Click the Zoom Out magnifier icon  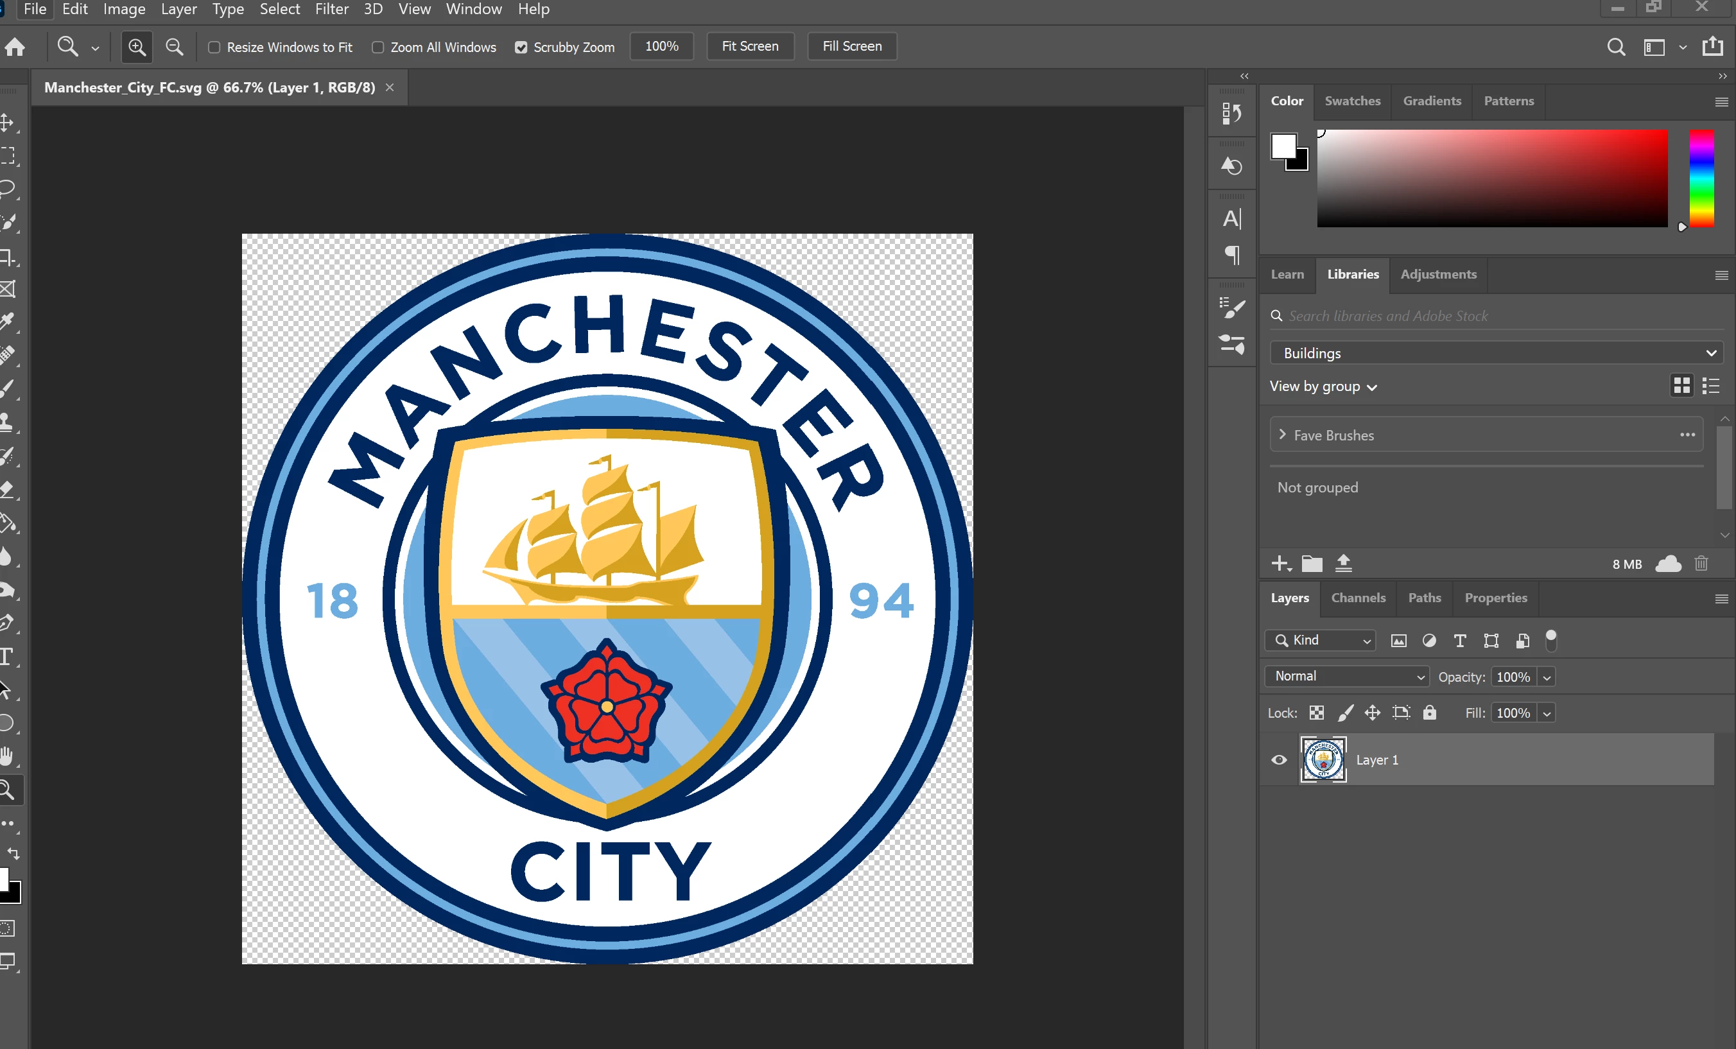174,48
